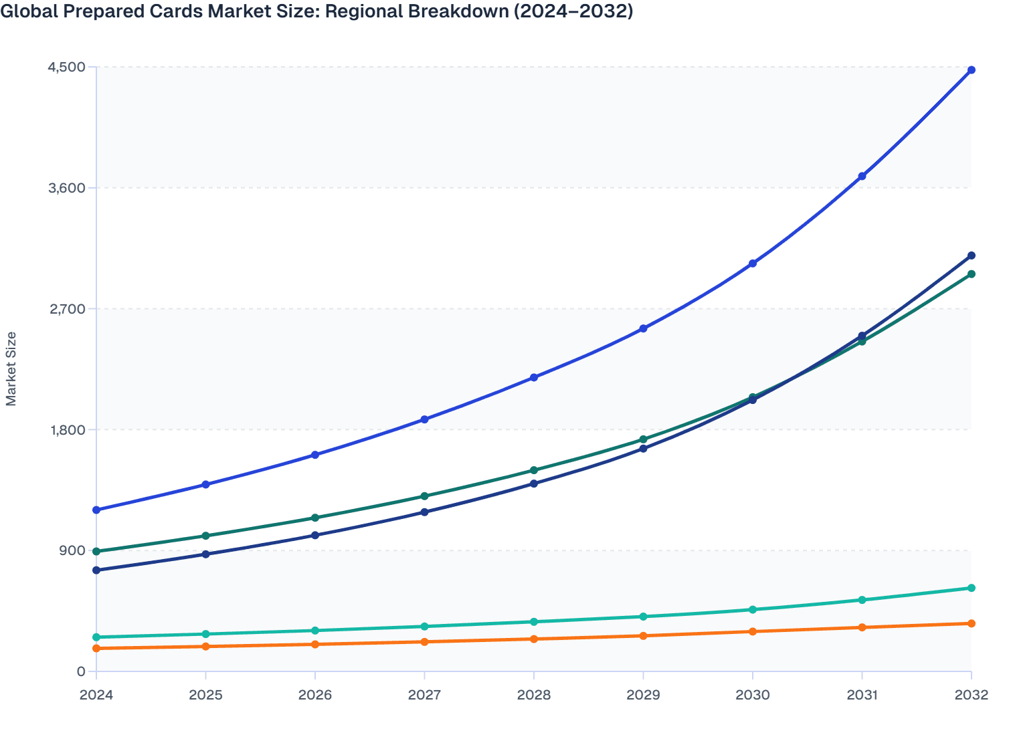Select the 2031 x-axis label
Image resolution: width=1009 pixels, height=749 pixels.
tap(862, 695)
